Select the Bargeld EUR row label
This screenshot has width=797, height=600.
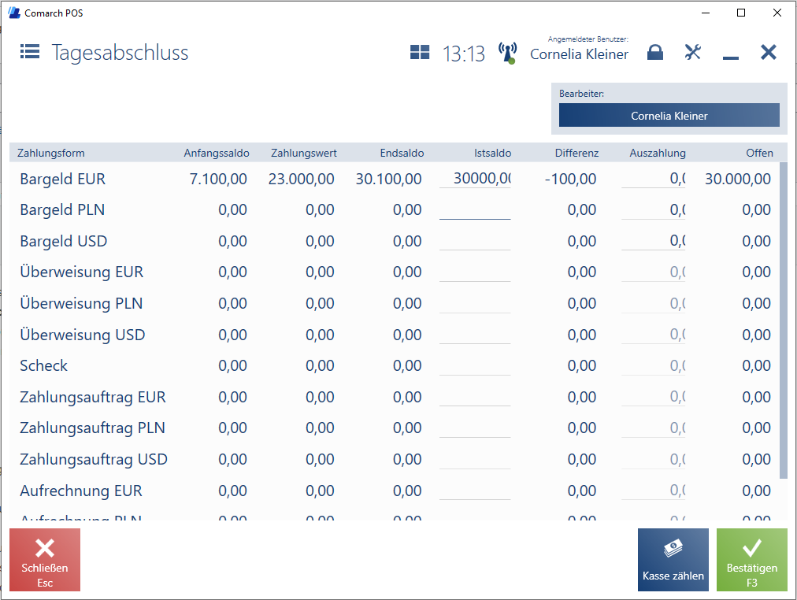(62, 179)
